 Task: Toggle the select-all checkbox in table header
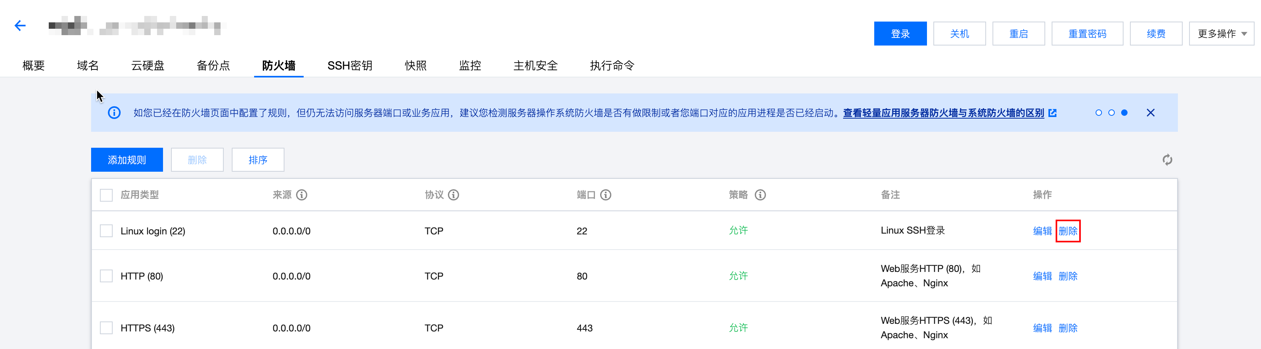106,195
